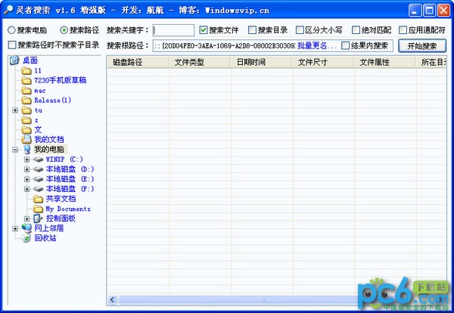Image resolution: width=454 pixels, height=313 pixels.
Task: Expand the tu folder node
Action: pyautogui.click(x=15, y=110)
